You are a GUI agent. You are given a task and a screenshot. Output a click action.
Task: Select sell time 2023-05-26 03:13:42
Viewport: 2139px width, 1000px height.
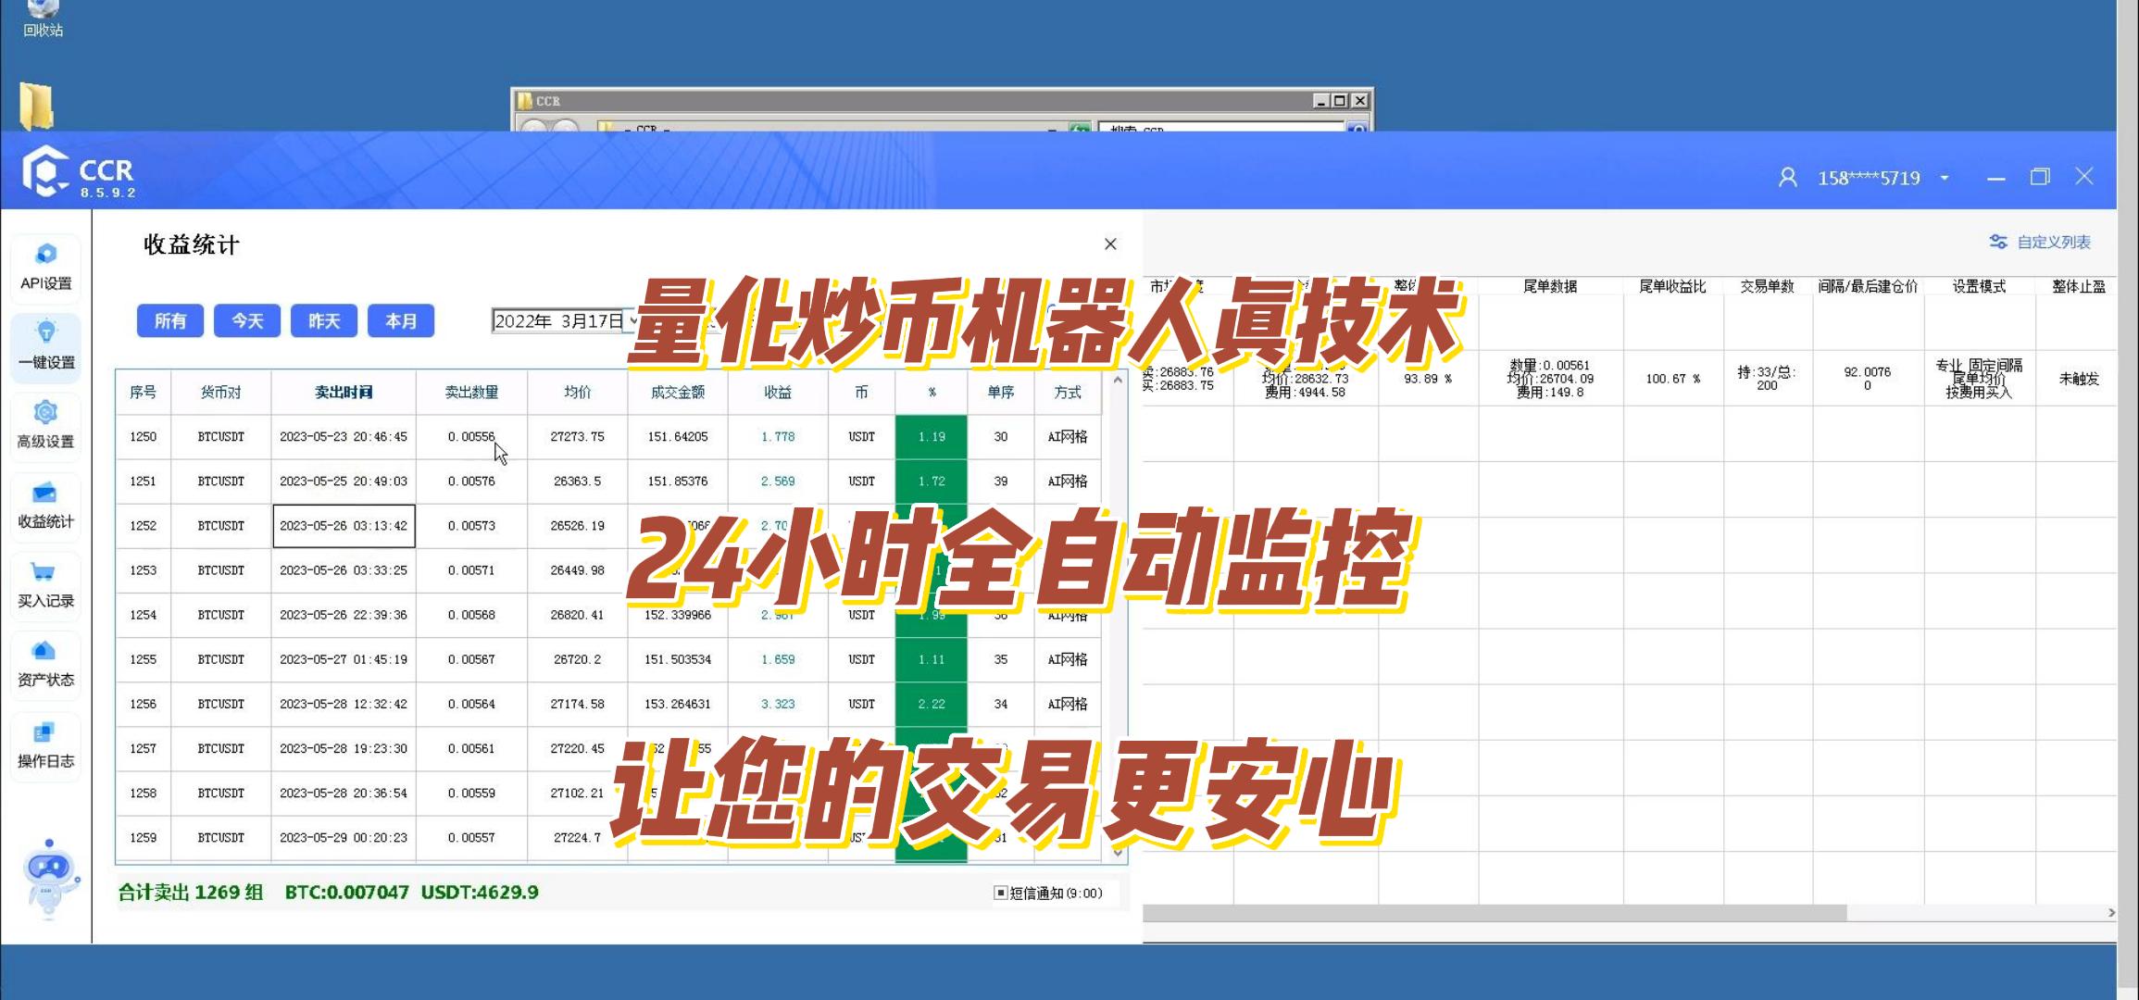tap(344, 526)
